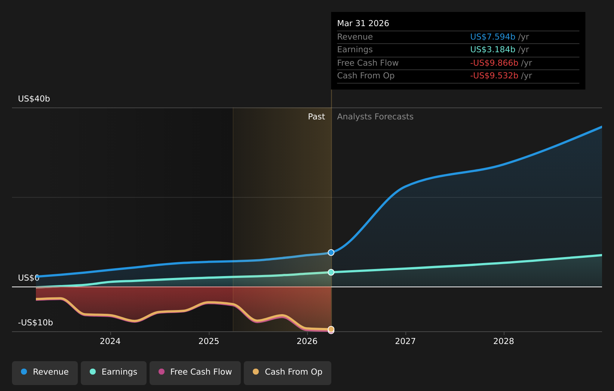Viewport: 614px width, 391px height.
Task: Click the Cash From Op label in the tooltip
Action: 366,76
